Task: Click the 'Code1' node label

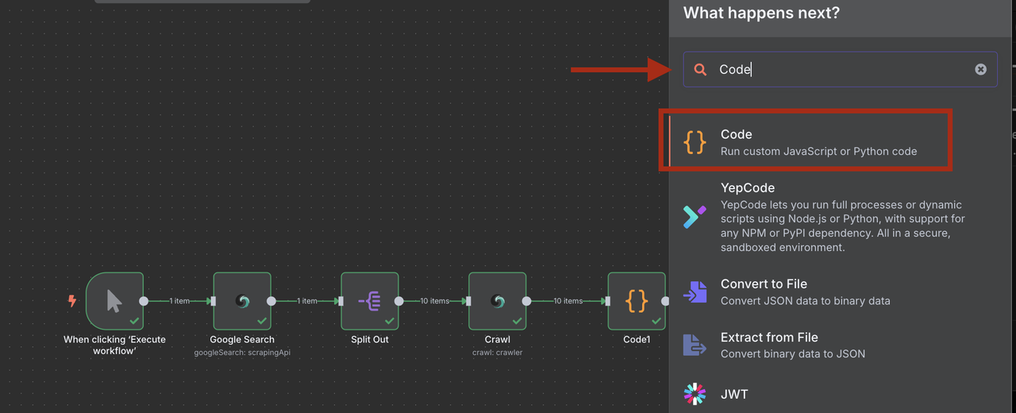Action: (x=637, y=339)
